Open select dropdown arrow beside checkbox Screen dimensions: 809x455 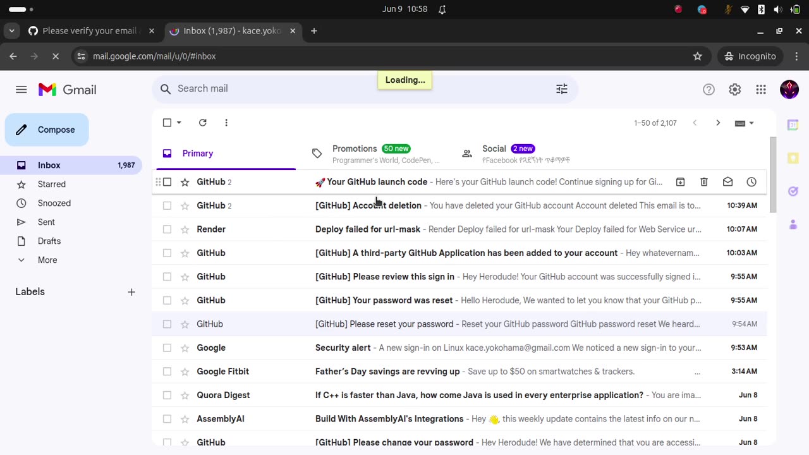179,123
